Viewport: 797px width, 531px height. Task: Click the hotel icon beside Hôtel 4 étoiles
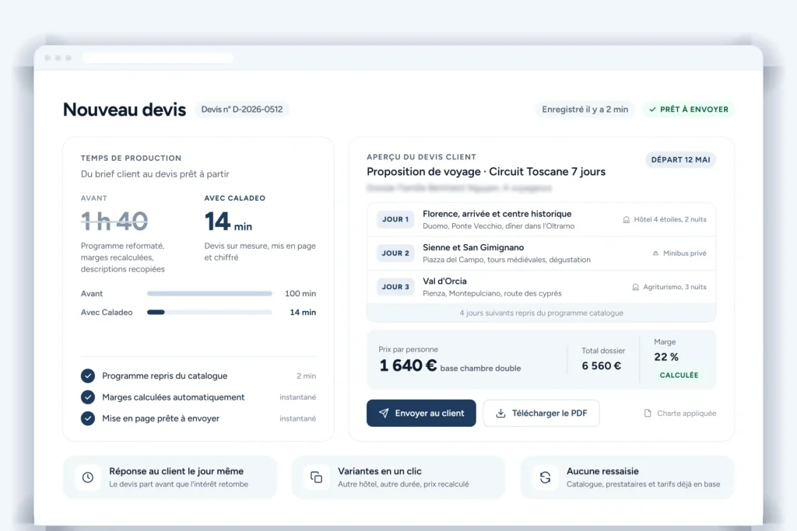tap(627, 220)
